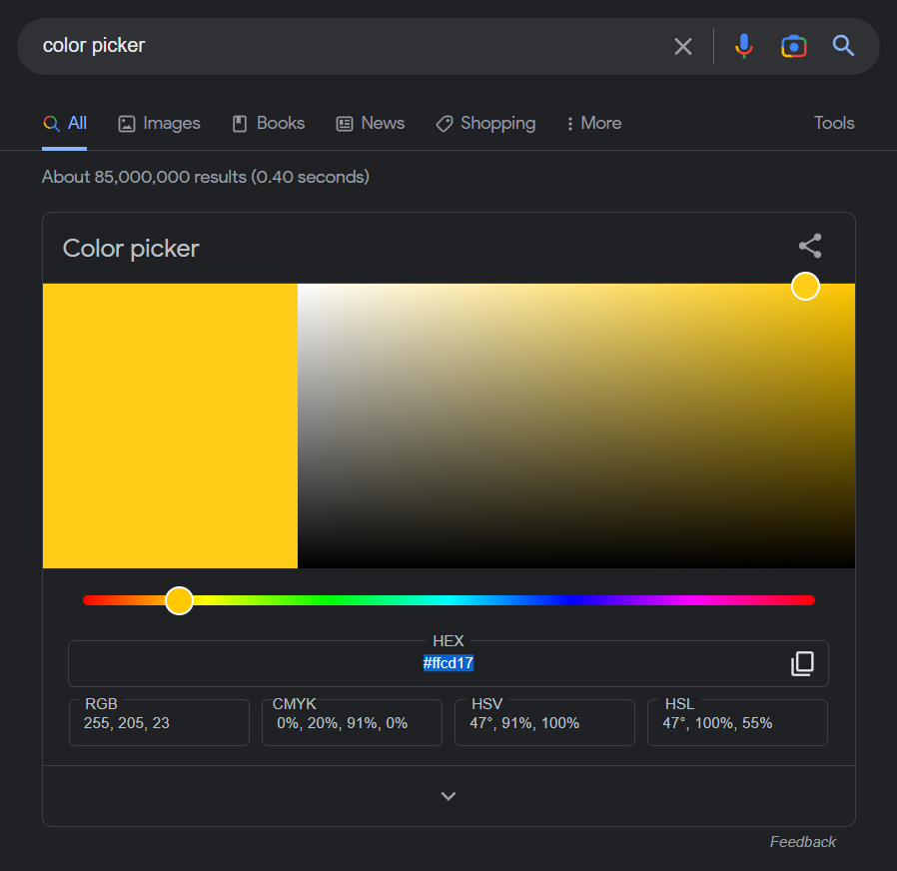Click the magnifying glass search button

tap(843, 46)
